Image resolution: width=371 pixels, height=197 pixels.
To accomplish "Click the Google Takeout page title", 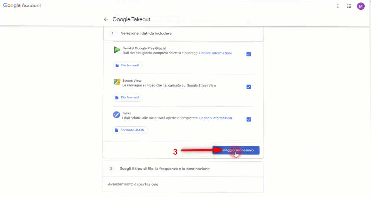I will point(131,19).
